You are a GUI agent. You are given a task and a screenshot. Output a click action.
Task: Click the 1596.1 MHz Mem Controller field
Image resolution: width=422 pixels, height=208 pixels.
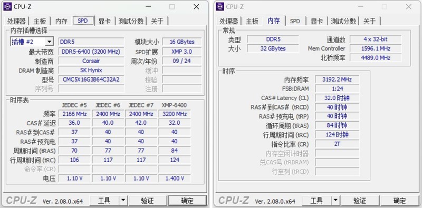click(376, 48)
